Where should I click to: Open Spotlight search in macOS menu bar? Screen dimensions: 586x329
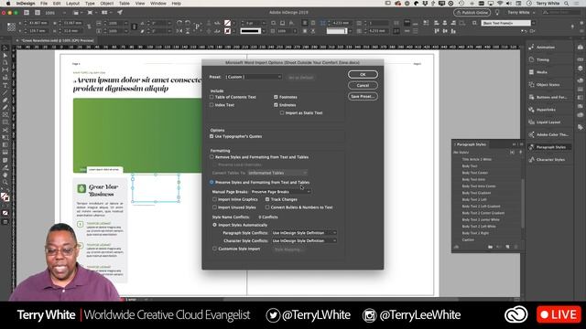[x=567, y=4]
